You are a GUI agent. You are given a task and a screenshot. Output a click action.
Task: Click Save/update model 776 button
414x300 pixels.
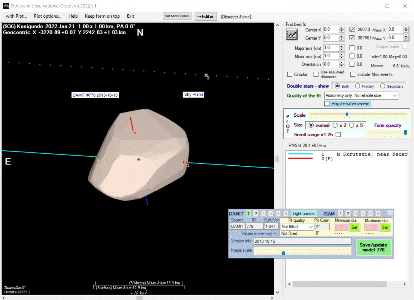[374, 247]
